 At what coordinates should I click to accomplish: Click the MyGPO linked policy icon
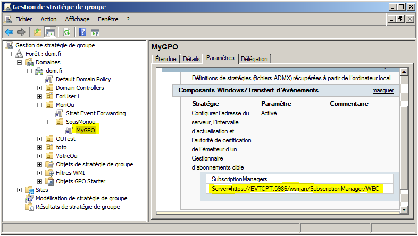click(x=69, y=131)
